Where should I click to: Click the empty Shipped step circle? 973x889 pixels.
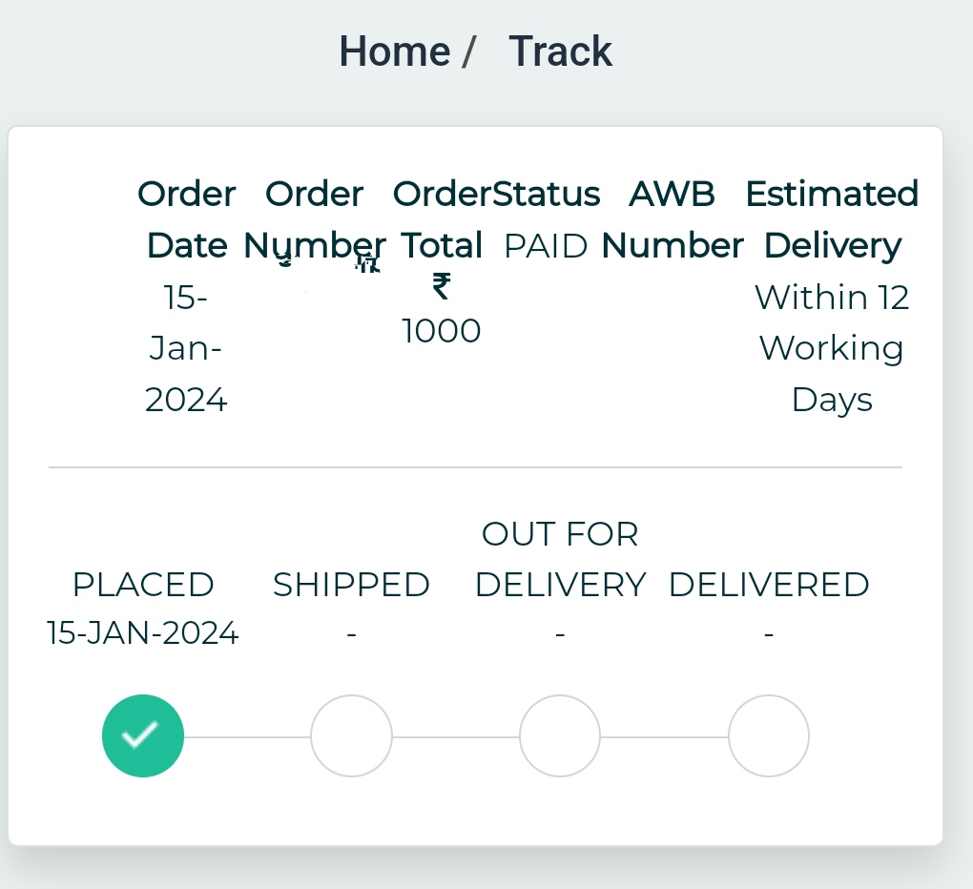351,735
